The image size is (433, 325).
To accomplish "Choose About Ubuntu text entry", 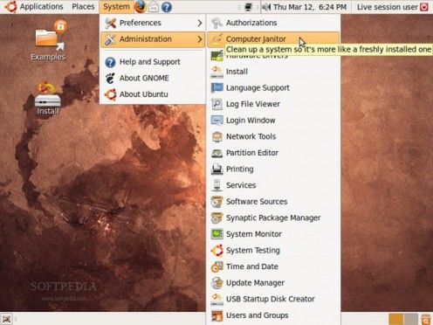I will (144, 94).
